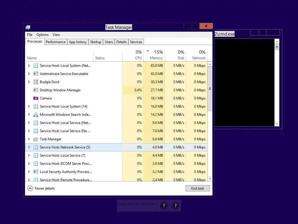Click the cmd.exe window title text
Viewport: 298px width, 224px height.
[x=224, y=34]
